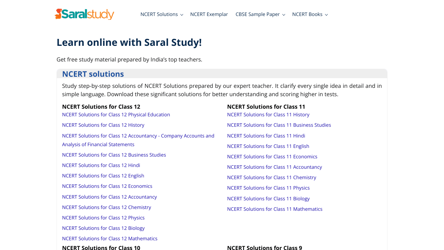Open Class 11 Physics solutions link
Viewport: 444px width, 250px height.
[268, 188]
